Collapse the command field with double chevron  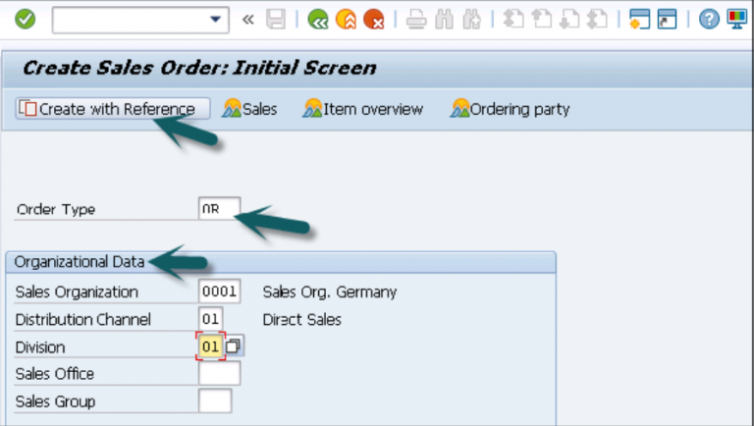pos(248,19)
